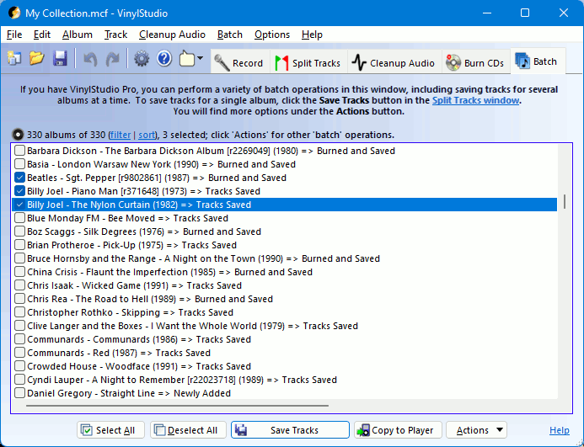Follow the Split Tracks window link
The height and width of the screenshot is (447, 584).
(475, 100)
